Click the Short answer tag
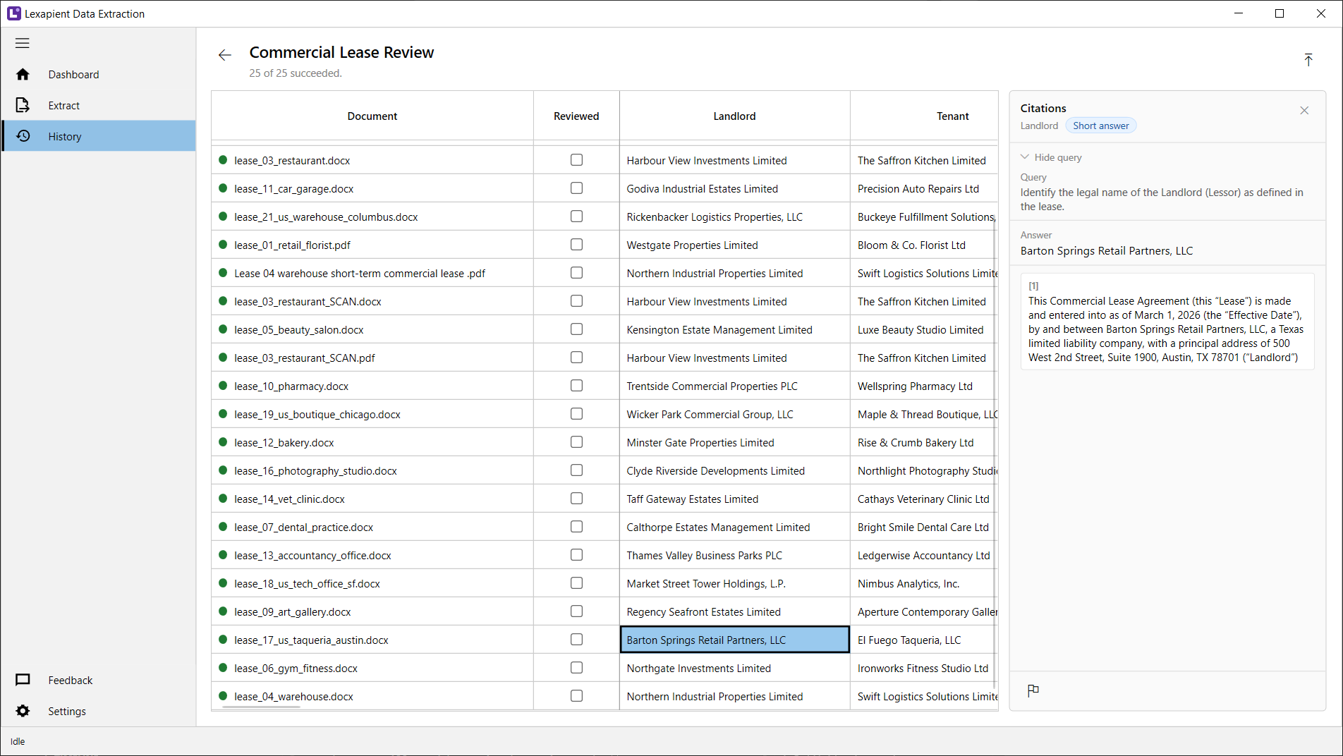 (x=1100, y=126)
